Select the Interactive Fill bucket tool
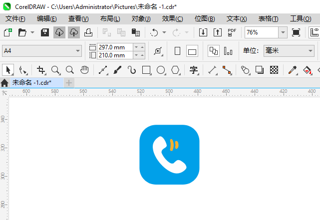Screen dimensions: 320x220 tap(308, 70)
